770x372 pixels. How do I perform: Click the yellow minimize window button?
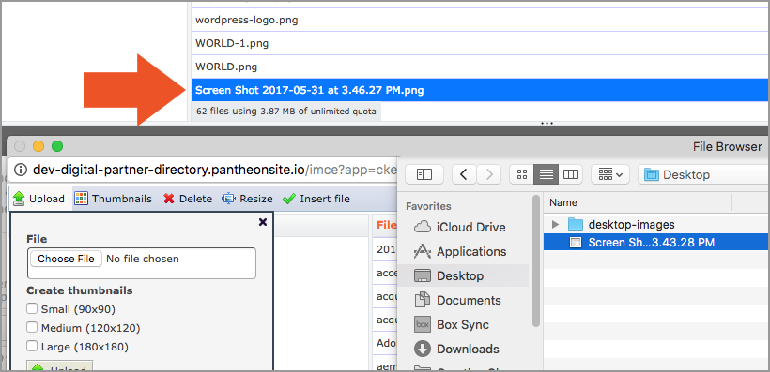click(38, 146)
